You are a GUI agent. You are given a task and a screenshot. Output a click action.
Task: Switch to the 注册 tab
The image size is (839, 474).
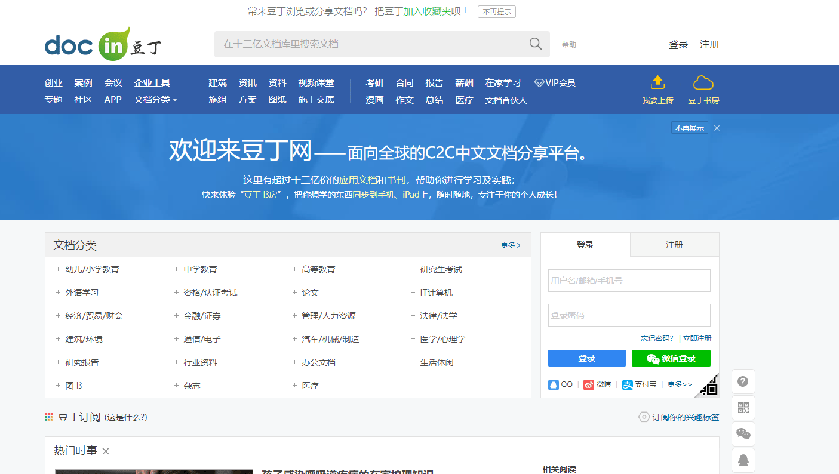coord(674,244)
